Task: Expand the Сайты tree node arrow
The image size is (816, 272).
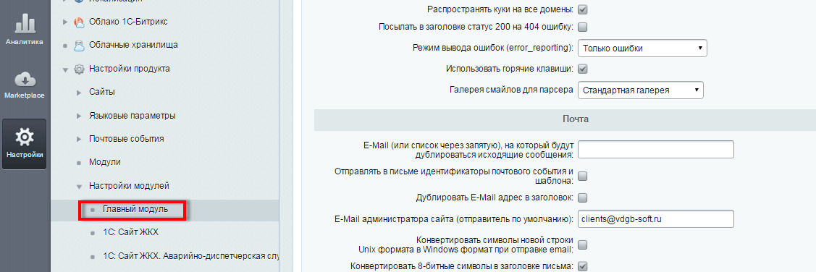Action: [x=79, y=93]
